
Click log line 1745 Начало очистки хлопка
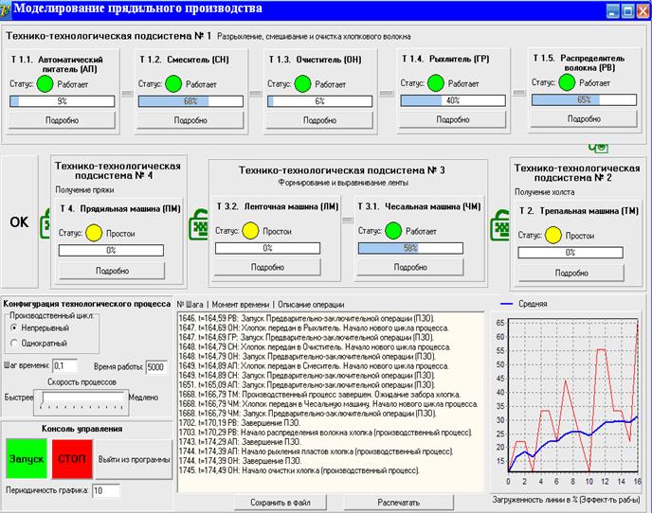pyautogui.click(x=299, y=470)
